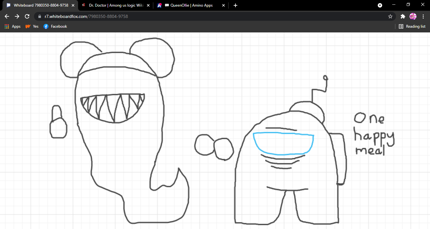Open the QueenOllie Amino Apps tab
The height and width of the screenshot is (229, 430).
[x=191, y=5]
